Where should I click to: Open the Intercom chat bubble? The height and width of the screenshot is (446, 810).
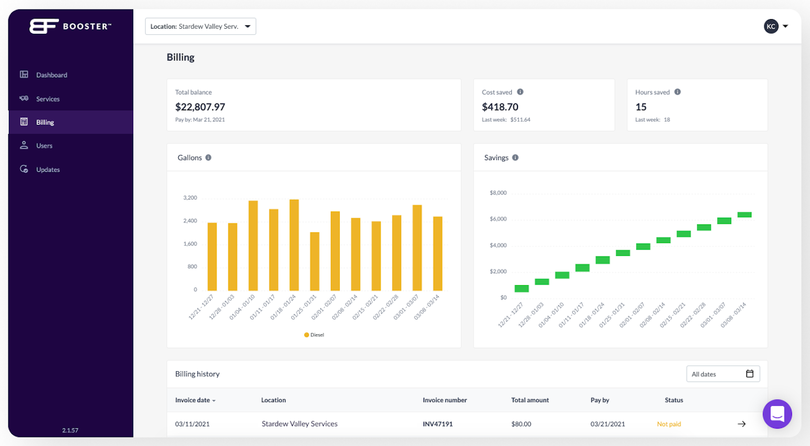tap(777, 414)
